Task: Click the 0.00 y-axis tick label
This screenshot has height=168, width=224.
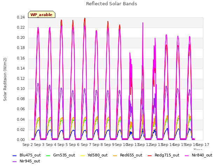Action: click(21, 140)
